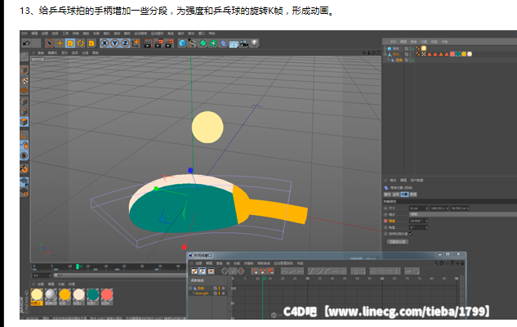The height and width of the screenshot is (327, 517).
Task: Click the camera object icon
Action: pos(244,43)
